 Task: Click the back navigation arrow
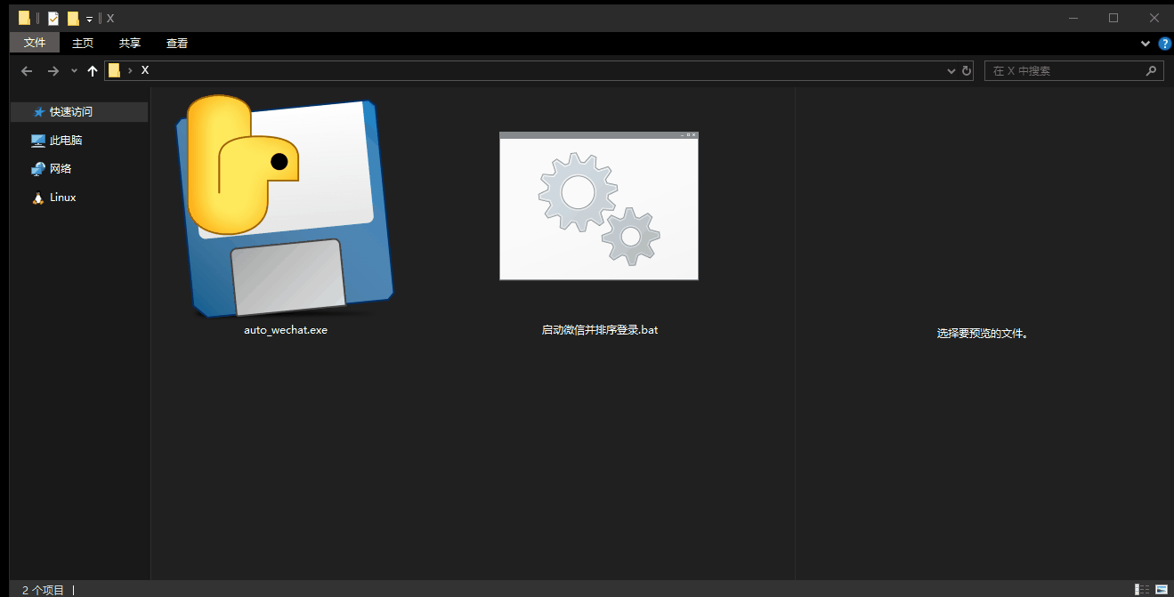point(27,71)
